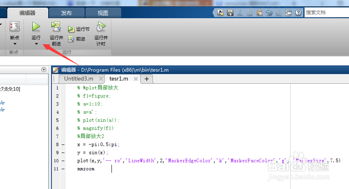This screenshot has height=189, width=349.
Task: Click the undo arrow icon
Action: 269,13
